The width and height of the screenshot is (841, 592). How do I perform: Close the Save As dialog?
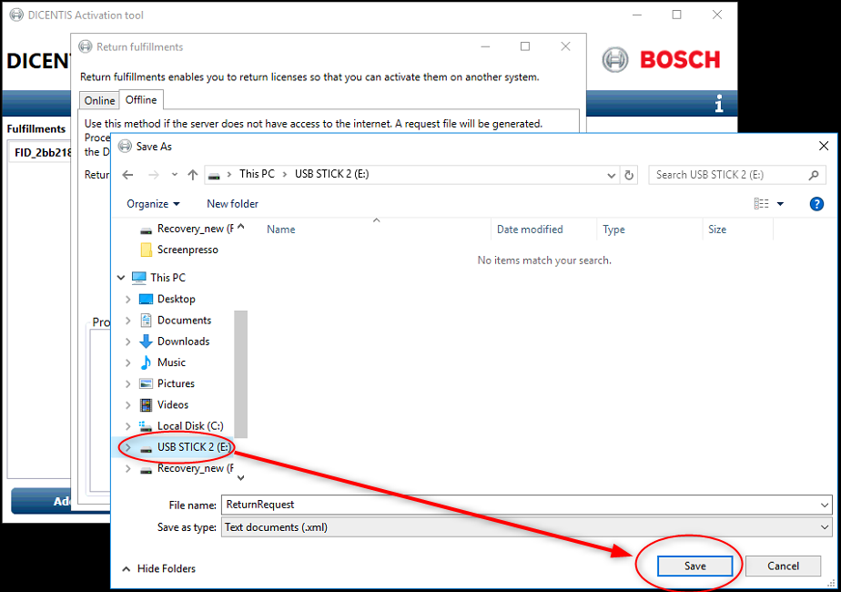[824, 146]
